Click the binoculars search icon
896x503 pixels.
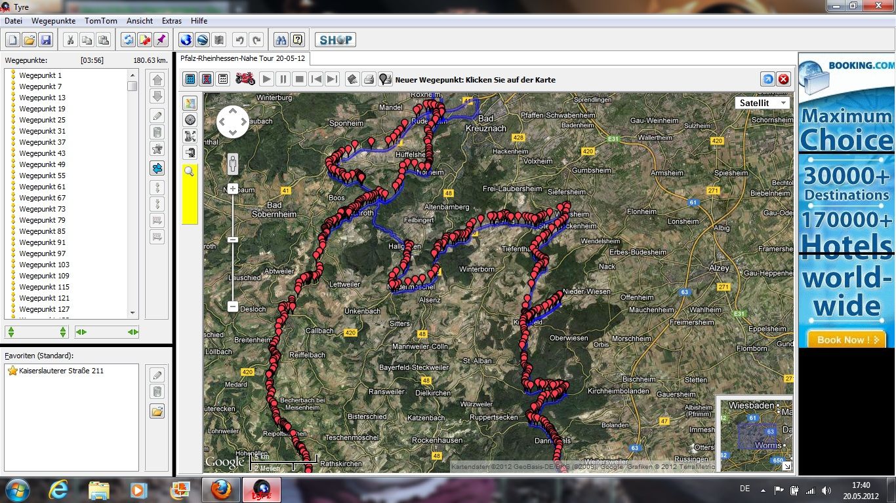(x=281, y=40)
